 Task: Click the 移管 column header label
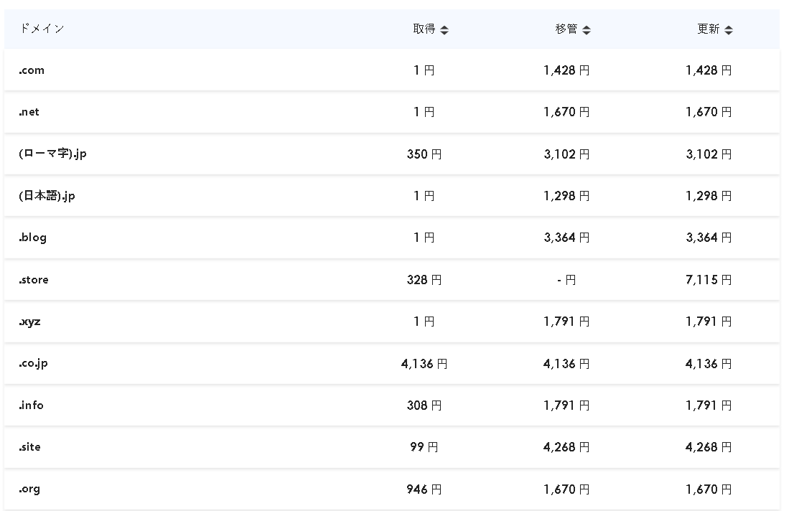tap(566, 29)
